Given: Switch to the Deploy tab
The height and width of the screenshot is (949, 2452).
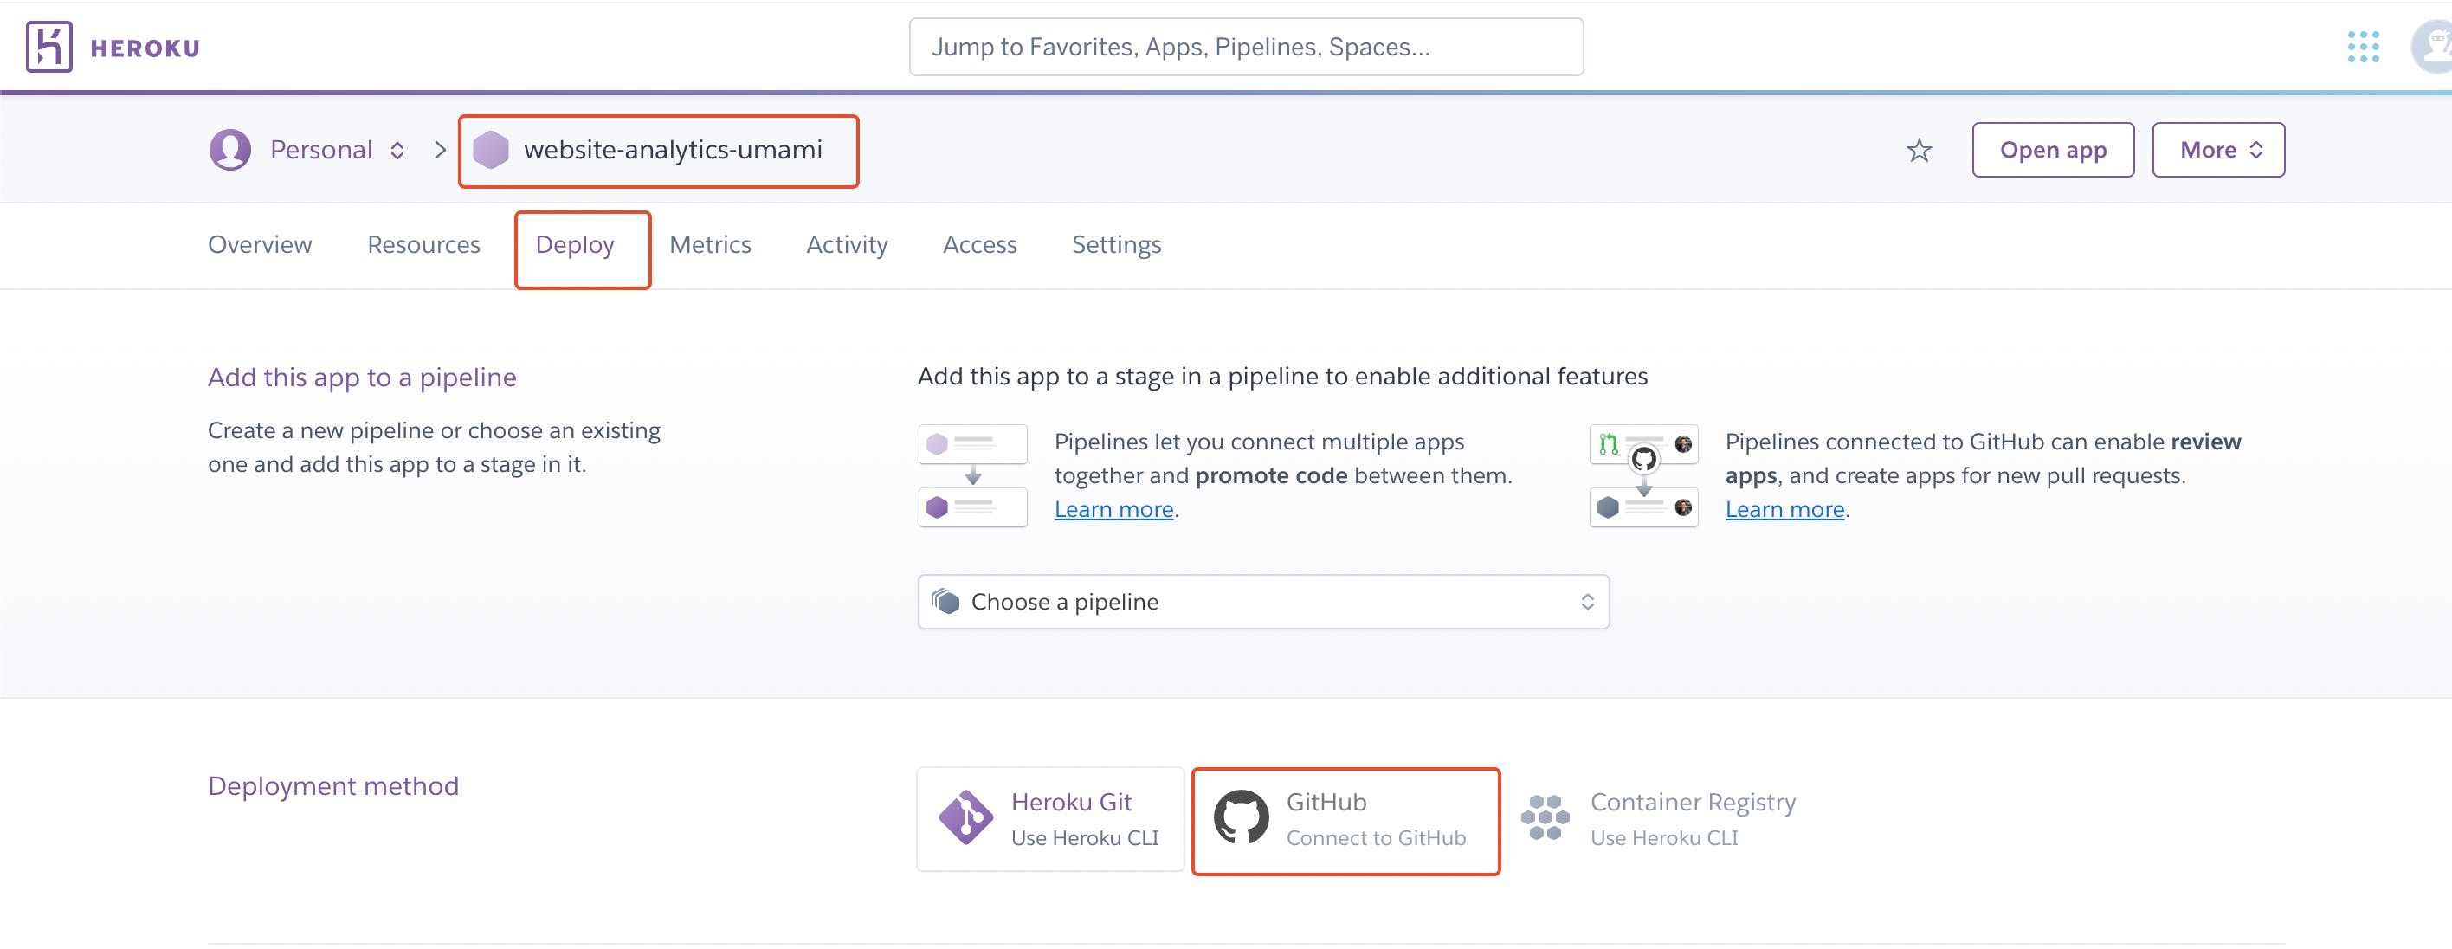Looking at the screenshot, I should click(x=575, y=245).
